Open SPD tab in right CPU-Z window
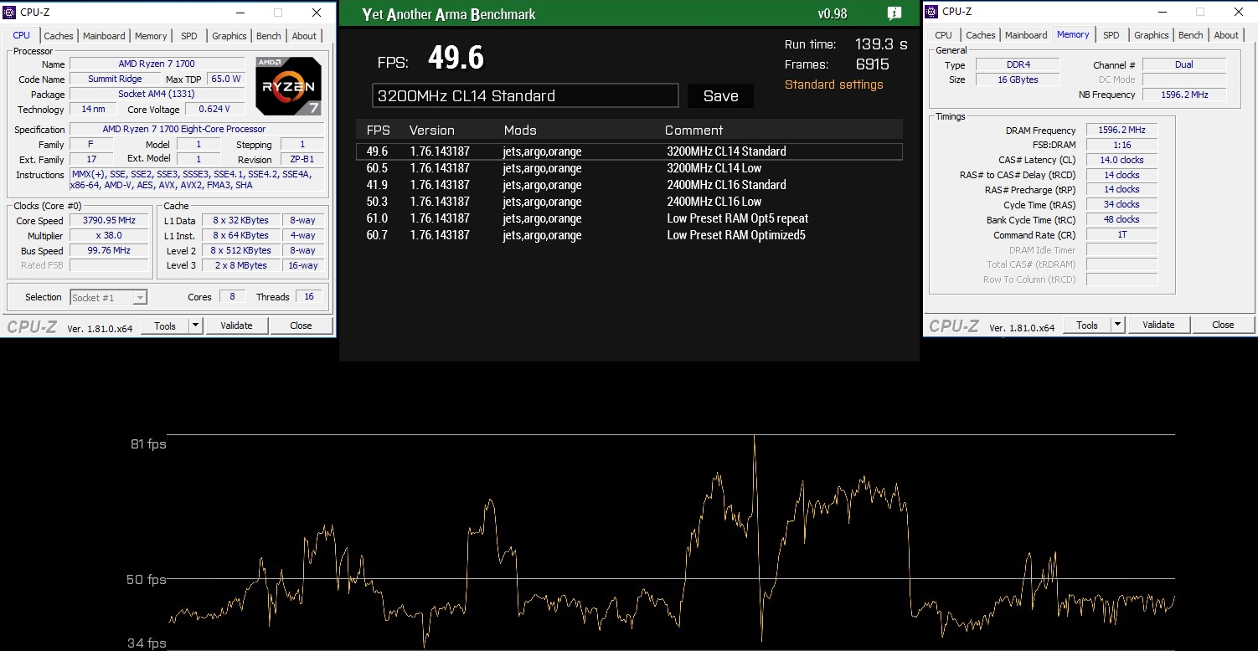 point(1111,35)
